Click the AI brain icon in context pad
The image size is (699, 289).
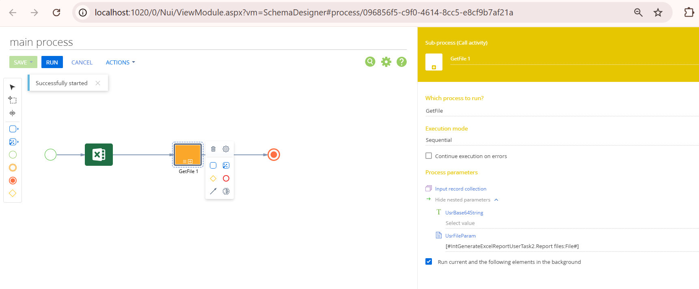coord(226,191)
